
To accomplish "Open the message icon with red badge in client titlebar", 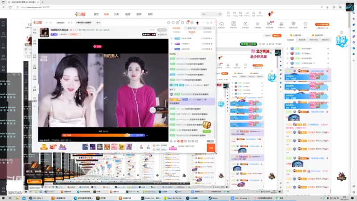I will [x=187, y=22].
